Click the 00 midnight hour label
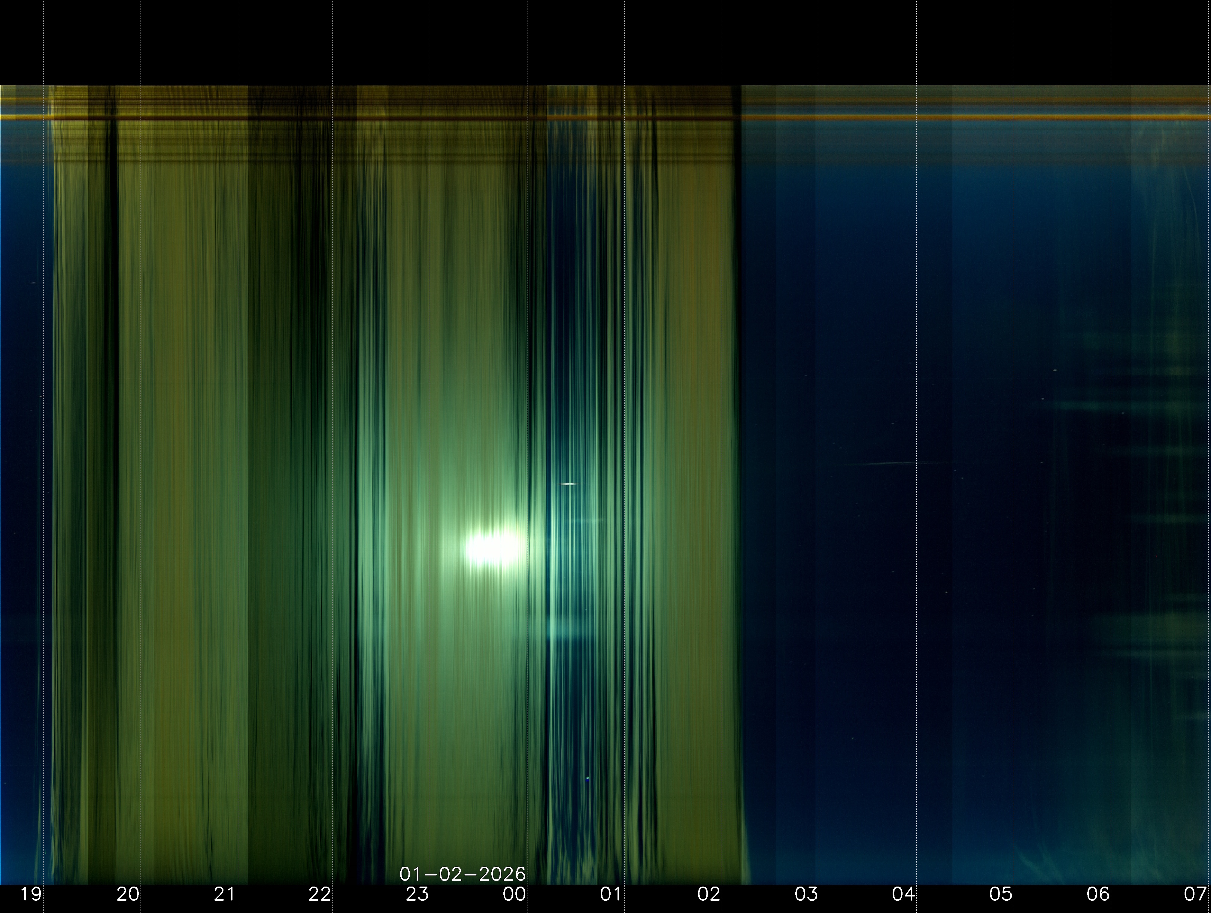This screenshot has width=1211, height=913. pyautogui.click(x=514, y=894)
